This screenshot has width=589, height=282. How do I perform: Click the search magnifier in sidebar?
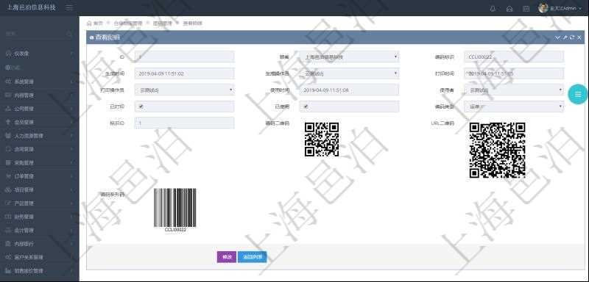click(x=69, y=34)
